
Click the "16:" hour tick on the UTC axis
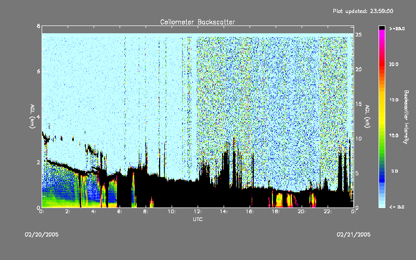pos(250,212)
